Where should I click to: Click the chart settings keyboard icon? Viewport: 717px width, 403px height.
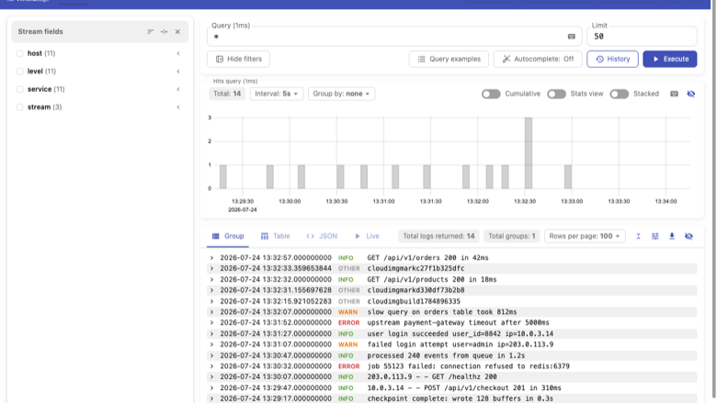674,94
